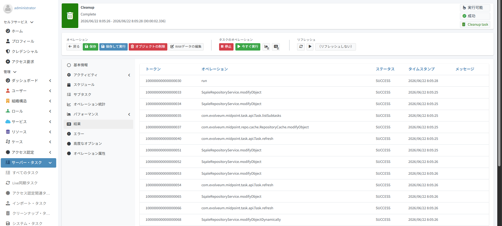Expand 組織構造 menu chevron

pos(50,101)
